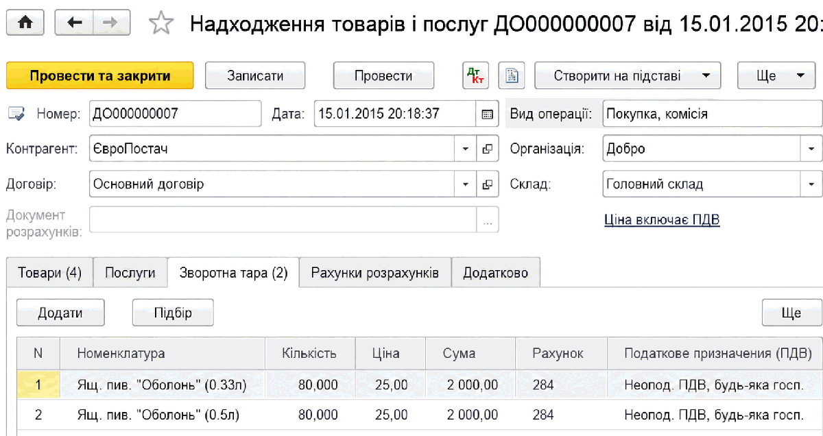Switch to the Товари (4) tab
This screenshot has height=436, width=823.
(50, 273)
